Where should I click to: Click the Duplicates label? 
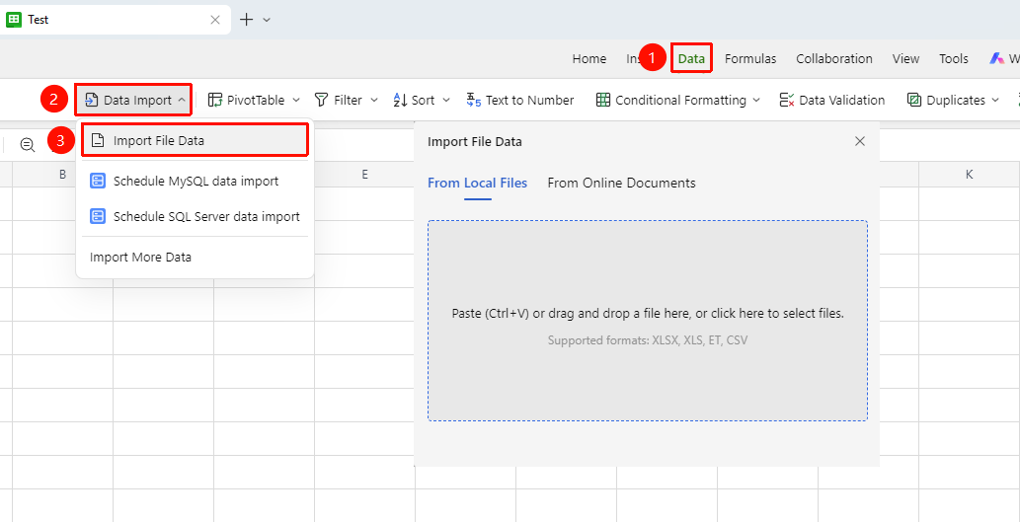click(956, 100)
